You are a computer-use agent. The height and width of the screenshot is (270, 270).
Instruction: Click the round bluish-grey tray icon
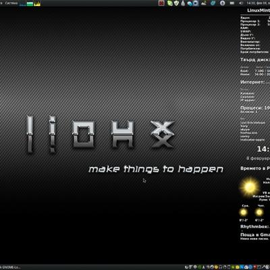point(222,3)
